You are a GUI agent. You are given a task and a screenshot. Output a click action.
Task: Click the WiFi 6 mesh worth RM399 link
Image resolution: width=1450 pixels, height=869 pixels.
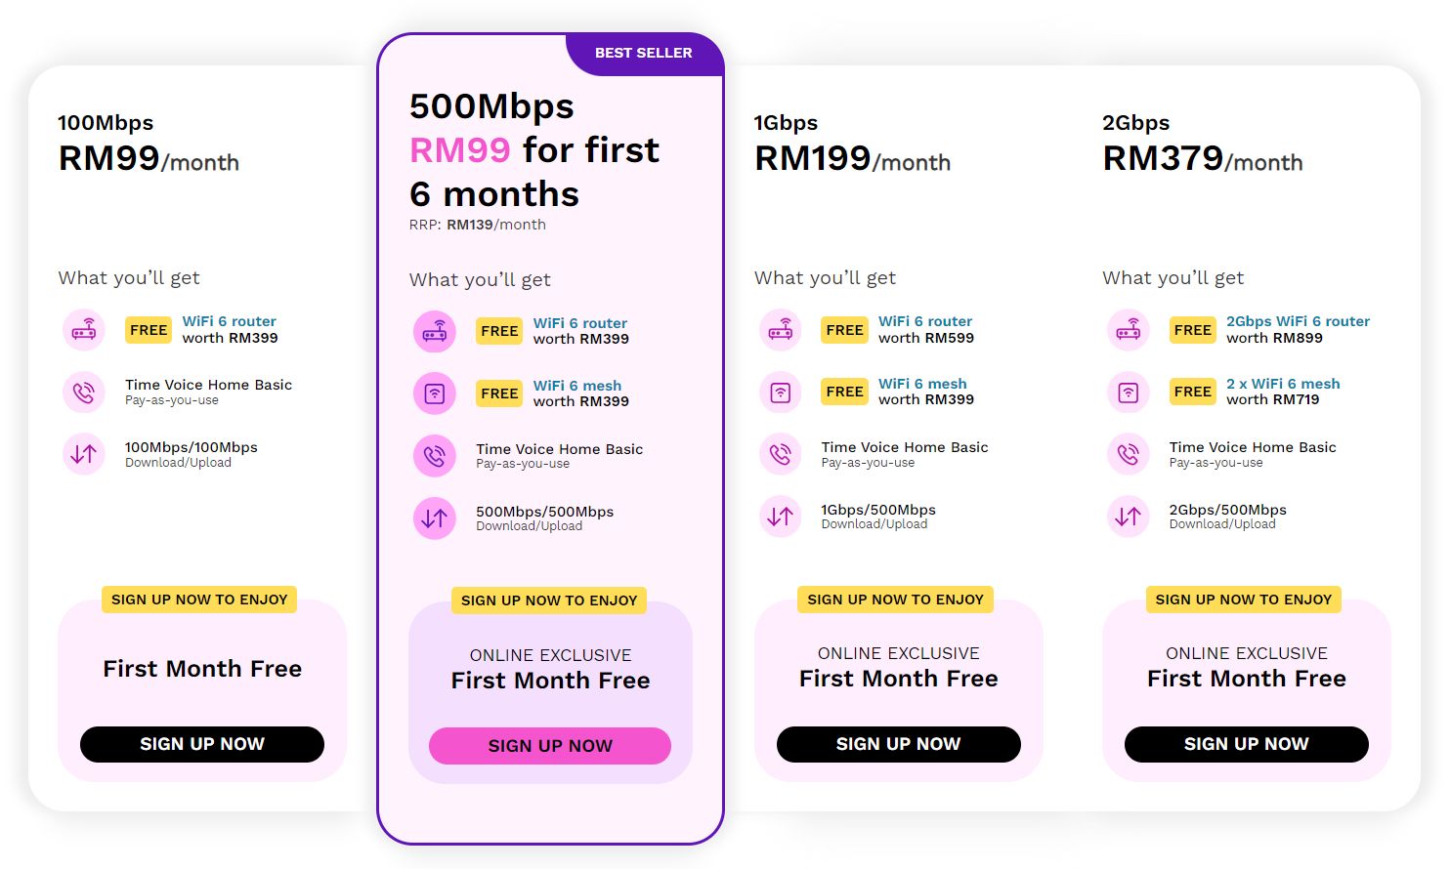click(x=577, y=385)
